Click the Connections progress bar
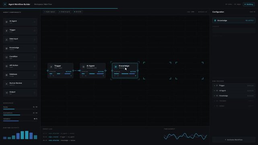This screenshot has height=145, width=258. point(20,115)
